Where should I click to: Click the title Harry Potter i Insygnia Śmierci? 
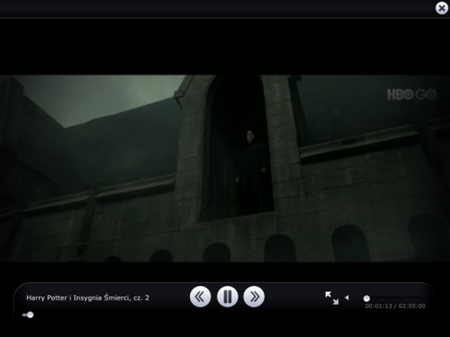pos(87,297)
